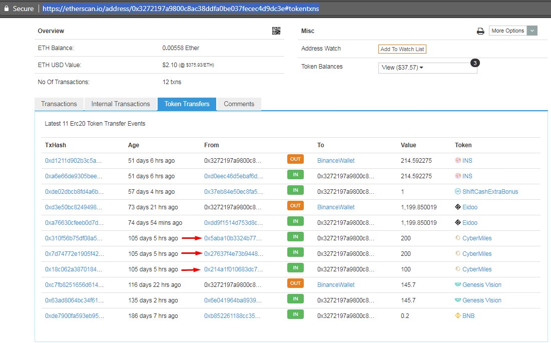Open the address QR code icon
The image size is (551, 343).
[276, 31]
